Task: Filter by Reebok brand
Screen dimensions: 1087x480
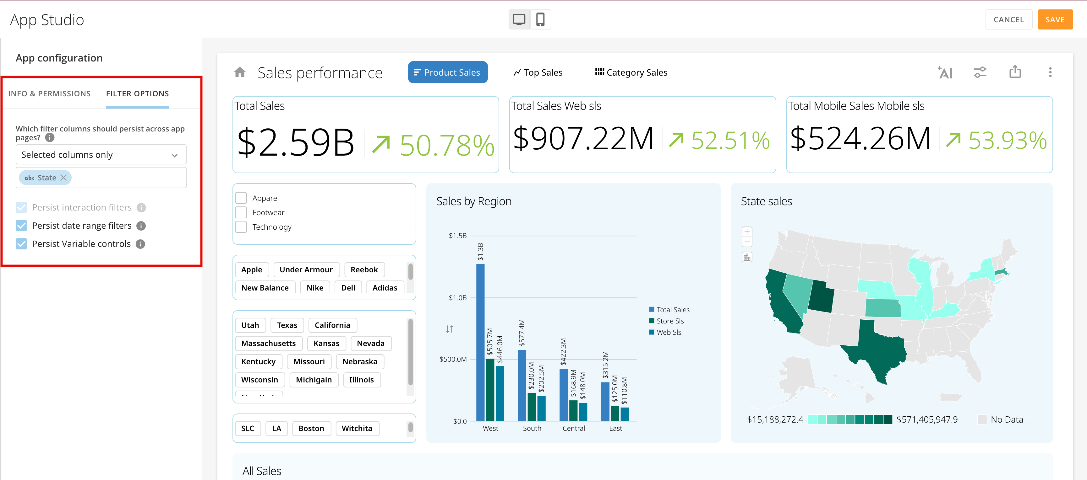Action: coord(364,270)
